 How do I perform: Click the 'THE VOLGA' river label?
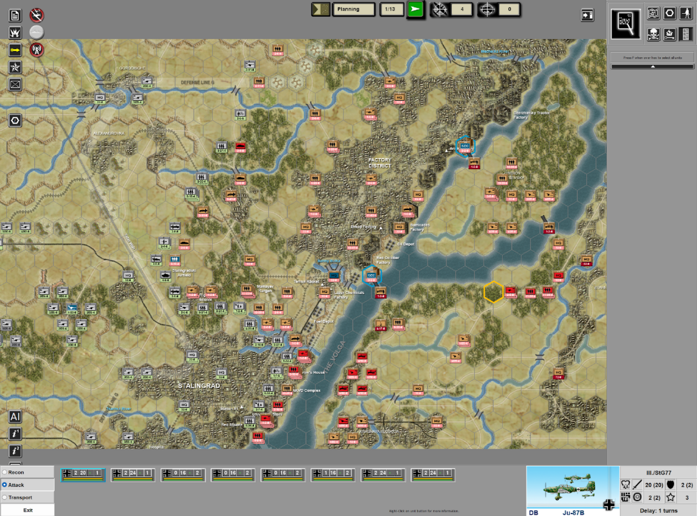334,357
